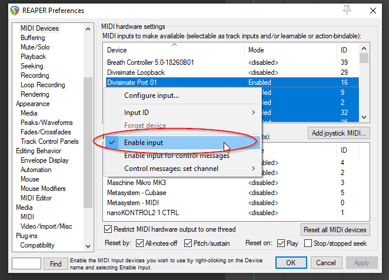389x280 pixels.
Task: Open the Seeking preferences page
Action: click(x=32, y=66)
